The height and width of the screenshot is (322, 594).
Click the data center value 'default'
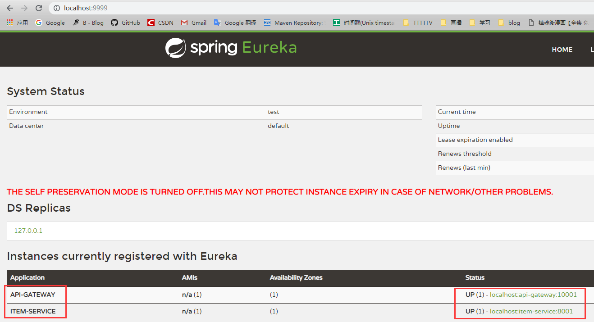[278, 126]
